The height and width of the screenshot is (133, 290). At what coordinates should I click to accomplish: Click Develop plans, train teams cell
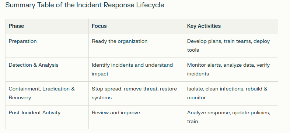coord(231,46)
